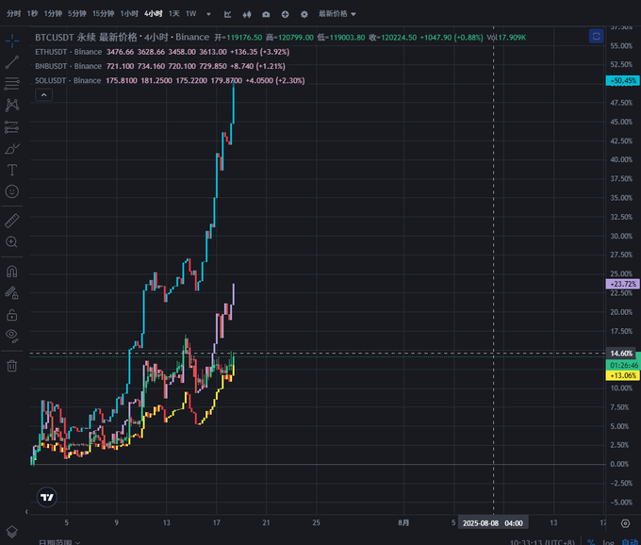Click the blue button at chart top-right
Screen dimensions: 641x545
coord(596,37)
